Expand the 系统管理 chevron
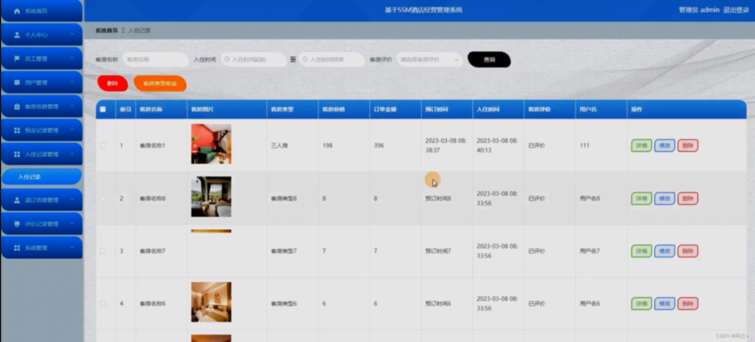Viewport: 755px width, 342px height. tap(72, 247)
